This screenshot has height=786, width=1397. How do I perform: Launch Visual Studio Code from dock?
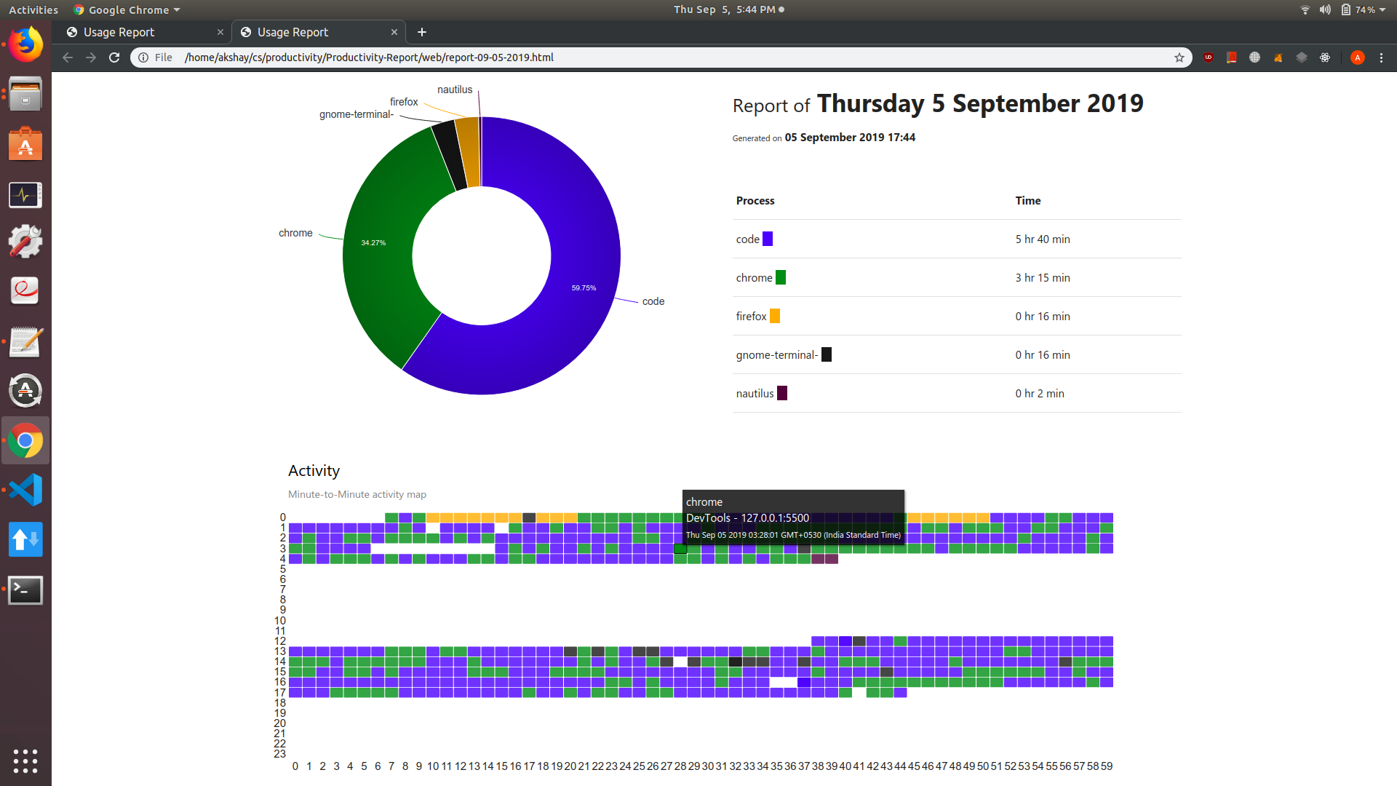(25, 490)
